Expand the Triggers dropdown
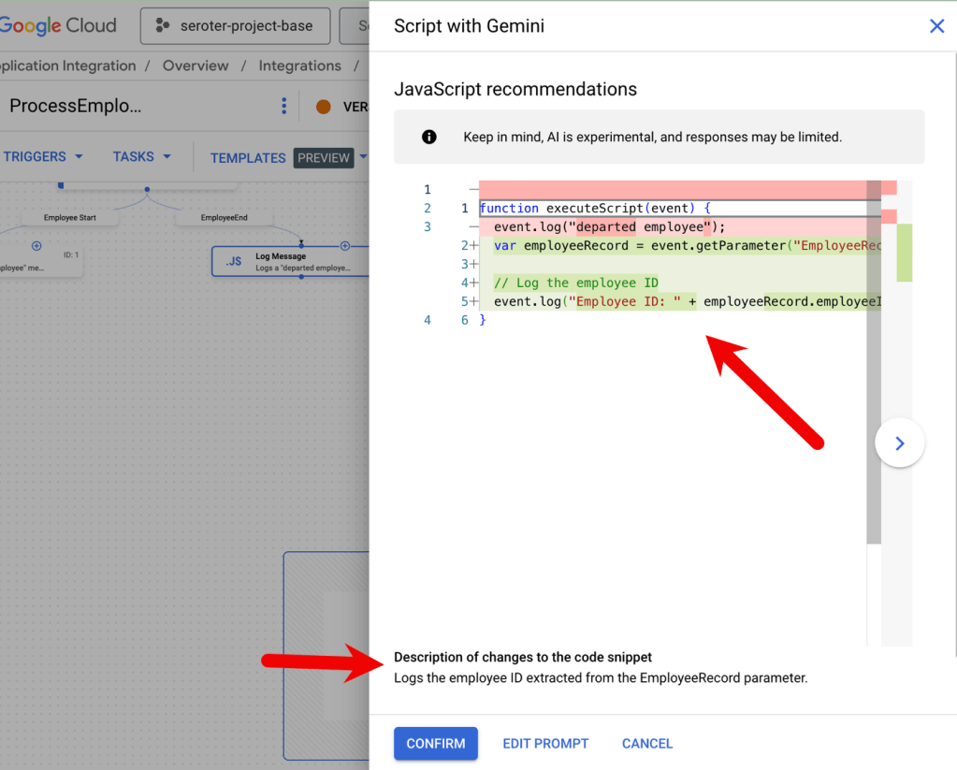957x770 pixels. [43, 157]
